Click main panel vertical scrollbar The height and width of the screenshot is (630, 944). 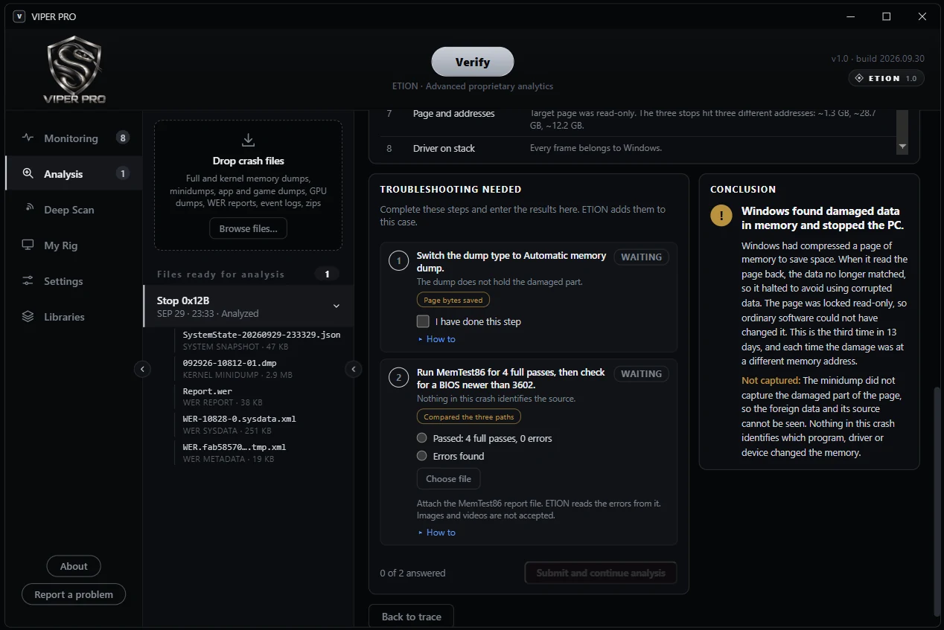pyautogui.click(x=937, y=502)
